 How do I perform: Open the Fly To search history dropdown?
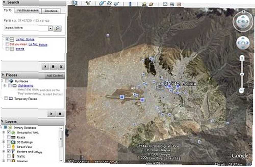coord(50,28)
